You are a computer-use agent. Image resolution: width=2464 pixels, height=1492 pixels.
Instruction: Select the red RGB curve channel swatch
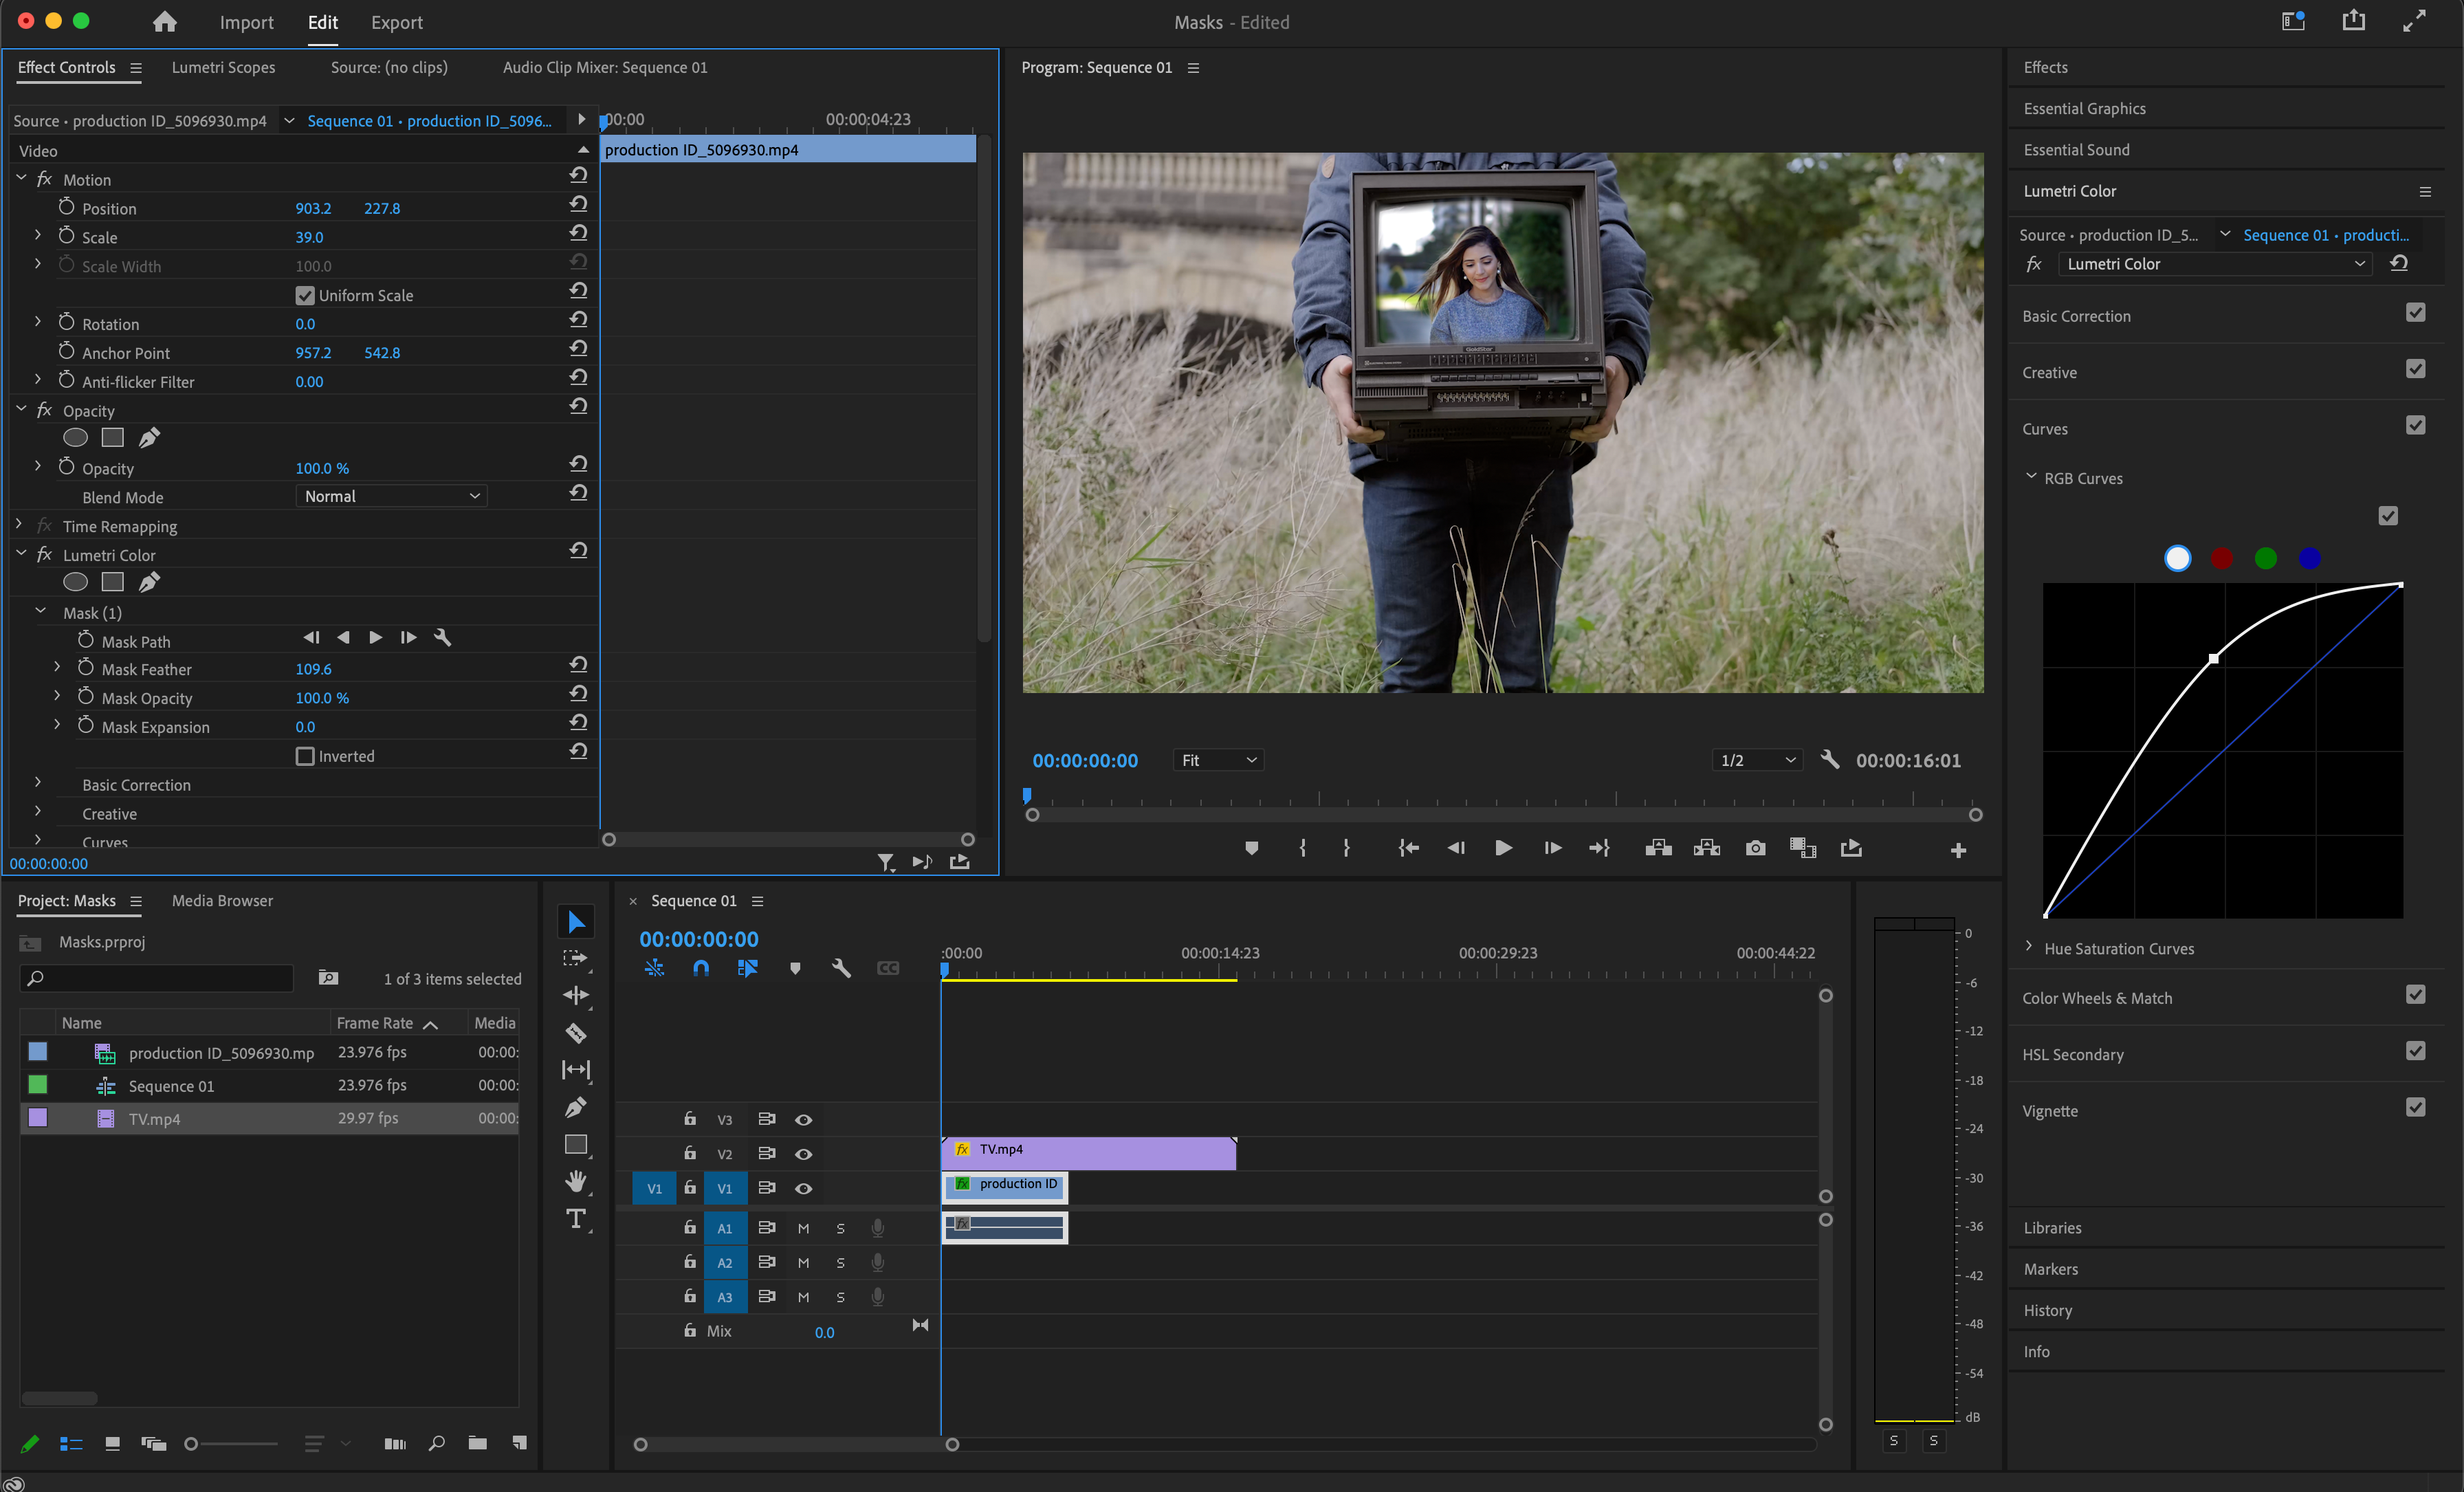[x=2221, y=558]
